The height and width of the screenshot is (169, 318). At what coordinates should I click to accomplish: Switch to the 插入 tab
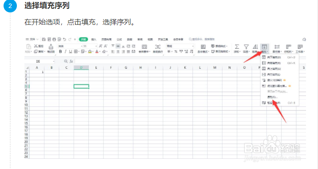click(94, 39)
